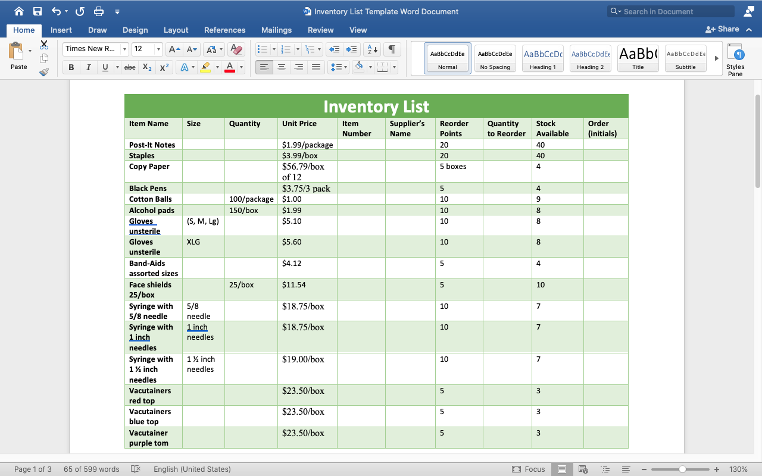Open the Customize Quick Access Toolbar dropdown
The height and width of the screenshot is (476, 762).
point(117,11)
